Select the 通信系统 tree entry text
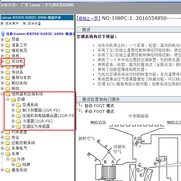This screenshot has width=181, height=181. 19,170
